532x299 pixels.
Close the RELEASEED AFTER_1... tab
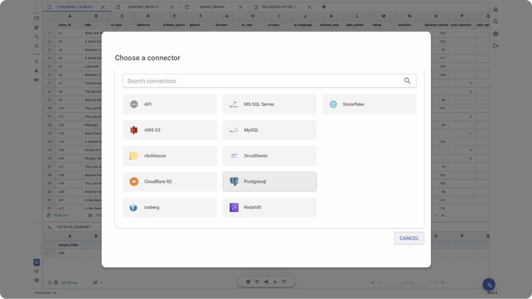point(309,7)
